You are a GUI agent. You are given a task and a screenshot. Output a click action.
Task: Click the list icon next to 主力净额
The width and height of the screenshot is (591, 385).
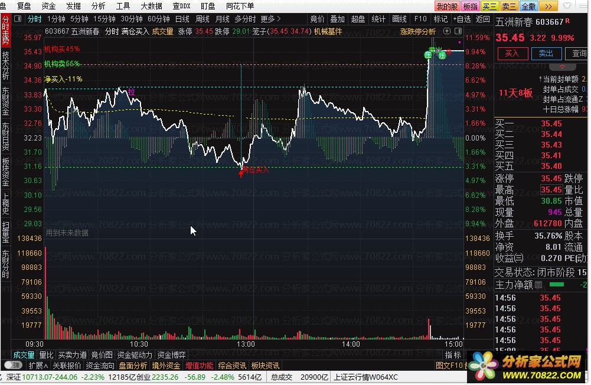[538, 285]
